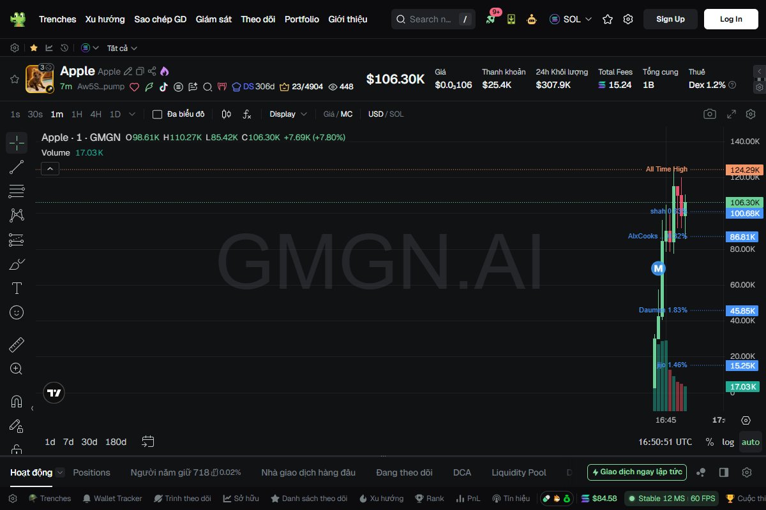
Task: Expand the Hoạt động dropdown arrow
Action: tap(60, 472)
